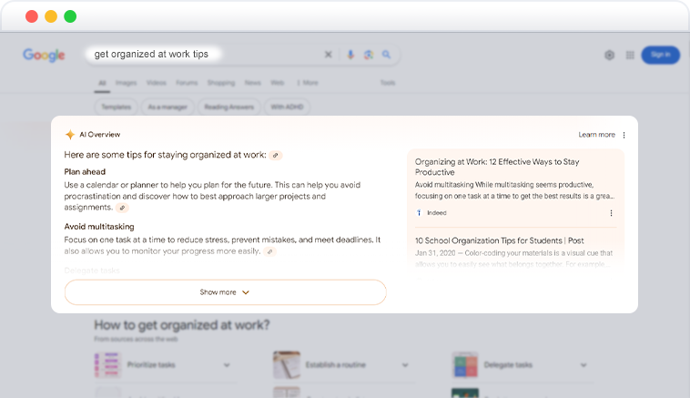Viewport: 690px width, 398px height.
Task: Switch to the Forums tab
Action: 187,83
